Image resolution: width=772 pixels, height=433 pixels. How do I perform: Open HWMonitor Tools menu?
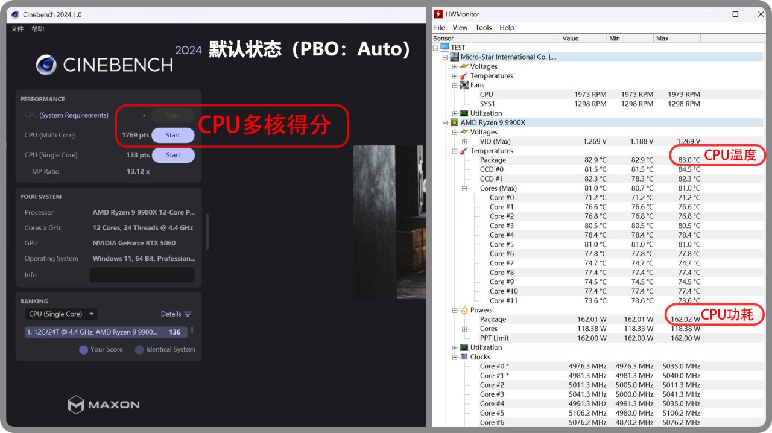pos(484,27)
